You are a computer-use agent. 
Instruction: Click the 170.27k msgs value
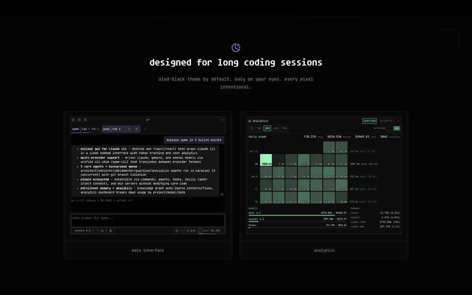tap(310, 137)
